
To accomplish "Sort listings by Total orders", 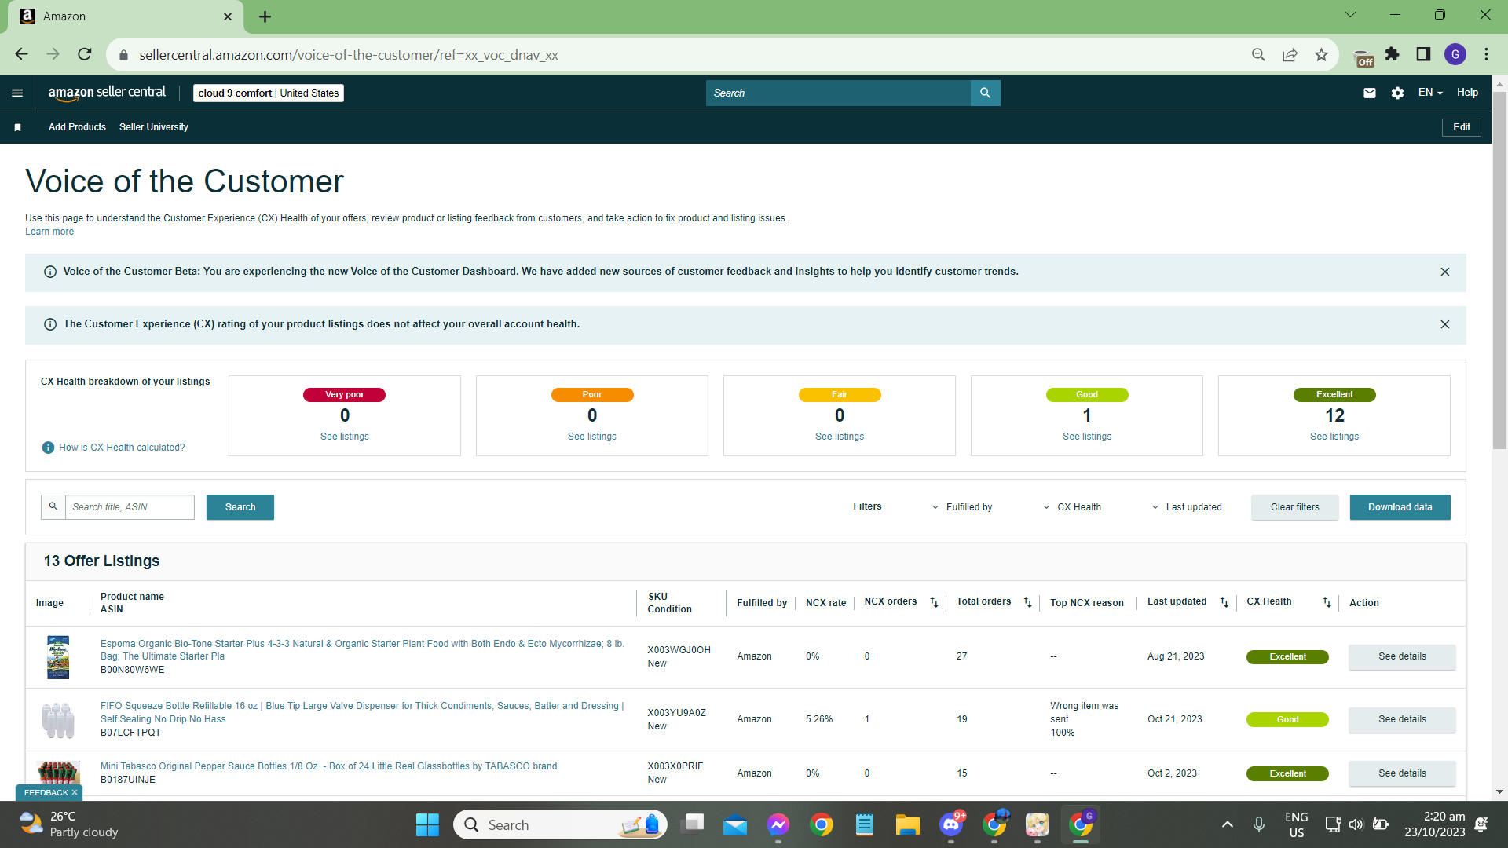I will (1027, 602).
